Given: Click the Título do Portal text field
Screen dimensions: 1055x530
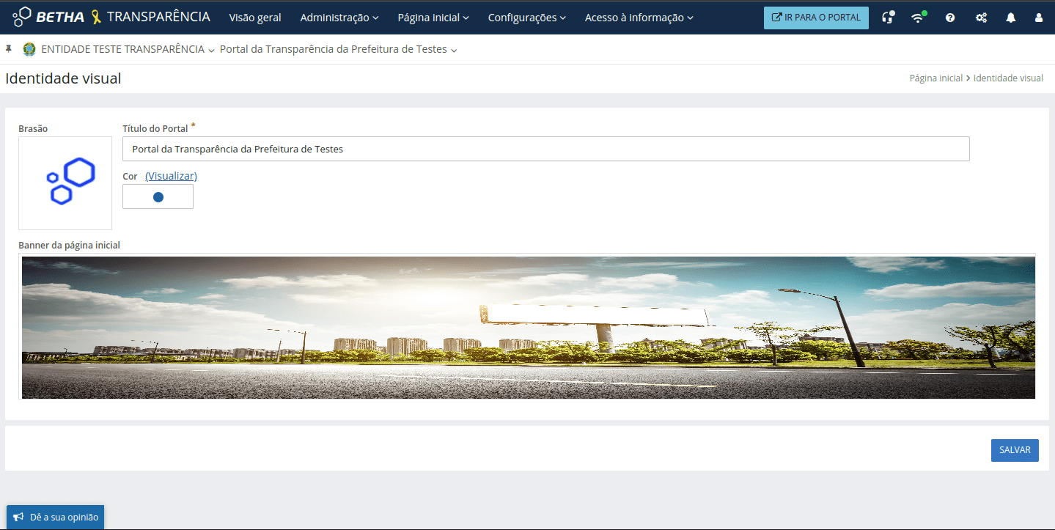Looking at the screenshot, I should (x=545, y=149).
